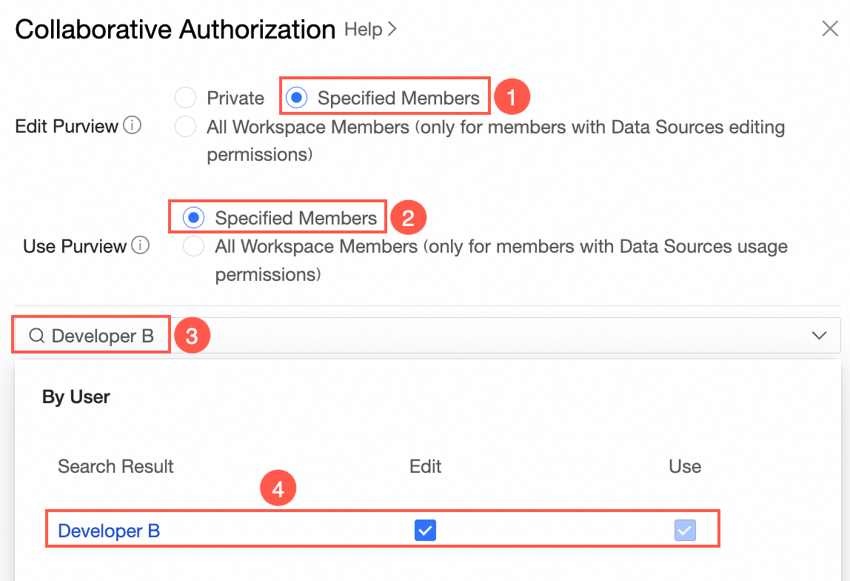Click Developer B in the search results
The width and height of the screenshot is (850, 581).
[109, 531]
